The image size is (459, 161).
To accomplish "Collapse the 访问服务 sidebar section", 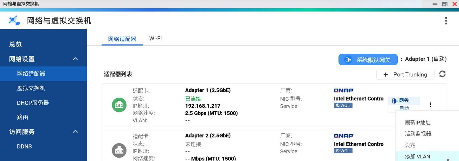I will [75, 132].
